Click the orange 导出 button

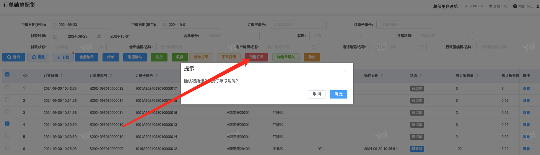tap(312, 57)
